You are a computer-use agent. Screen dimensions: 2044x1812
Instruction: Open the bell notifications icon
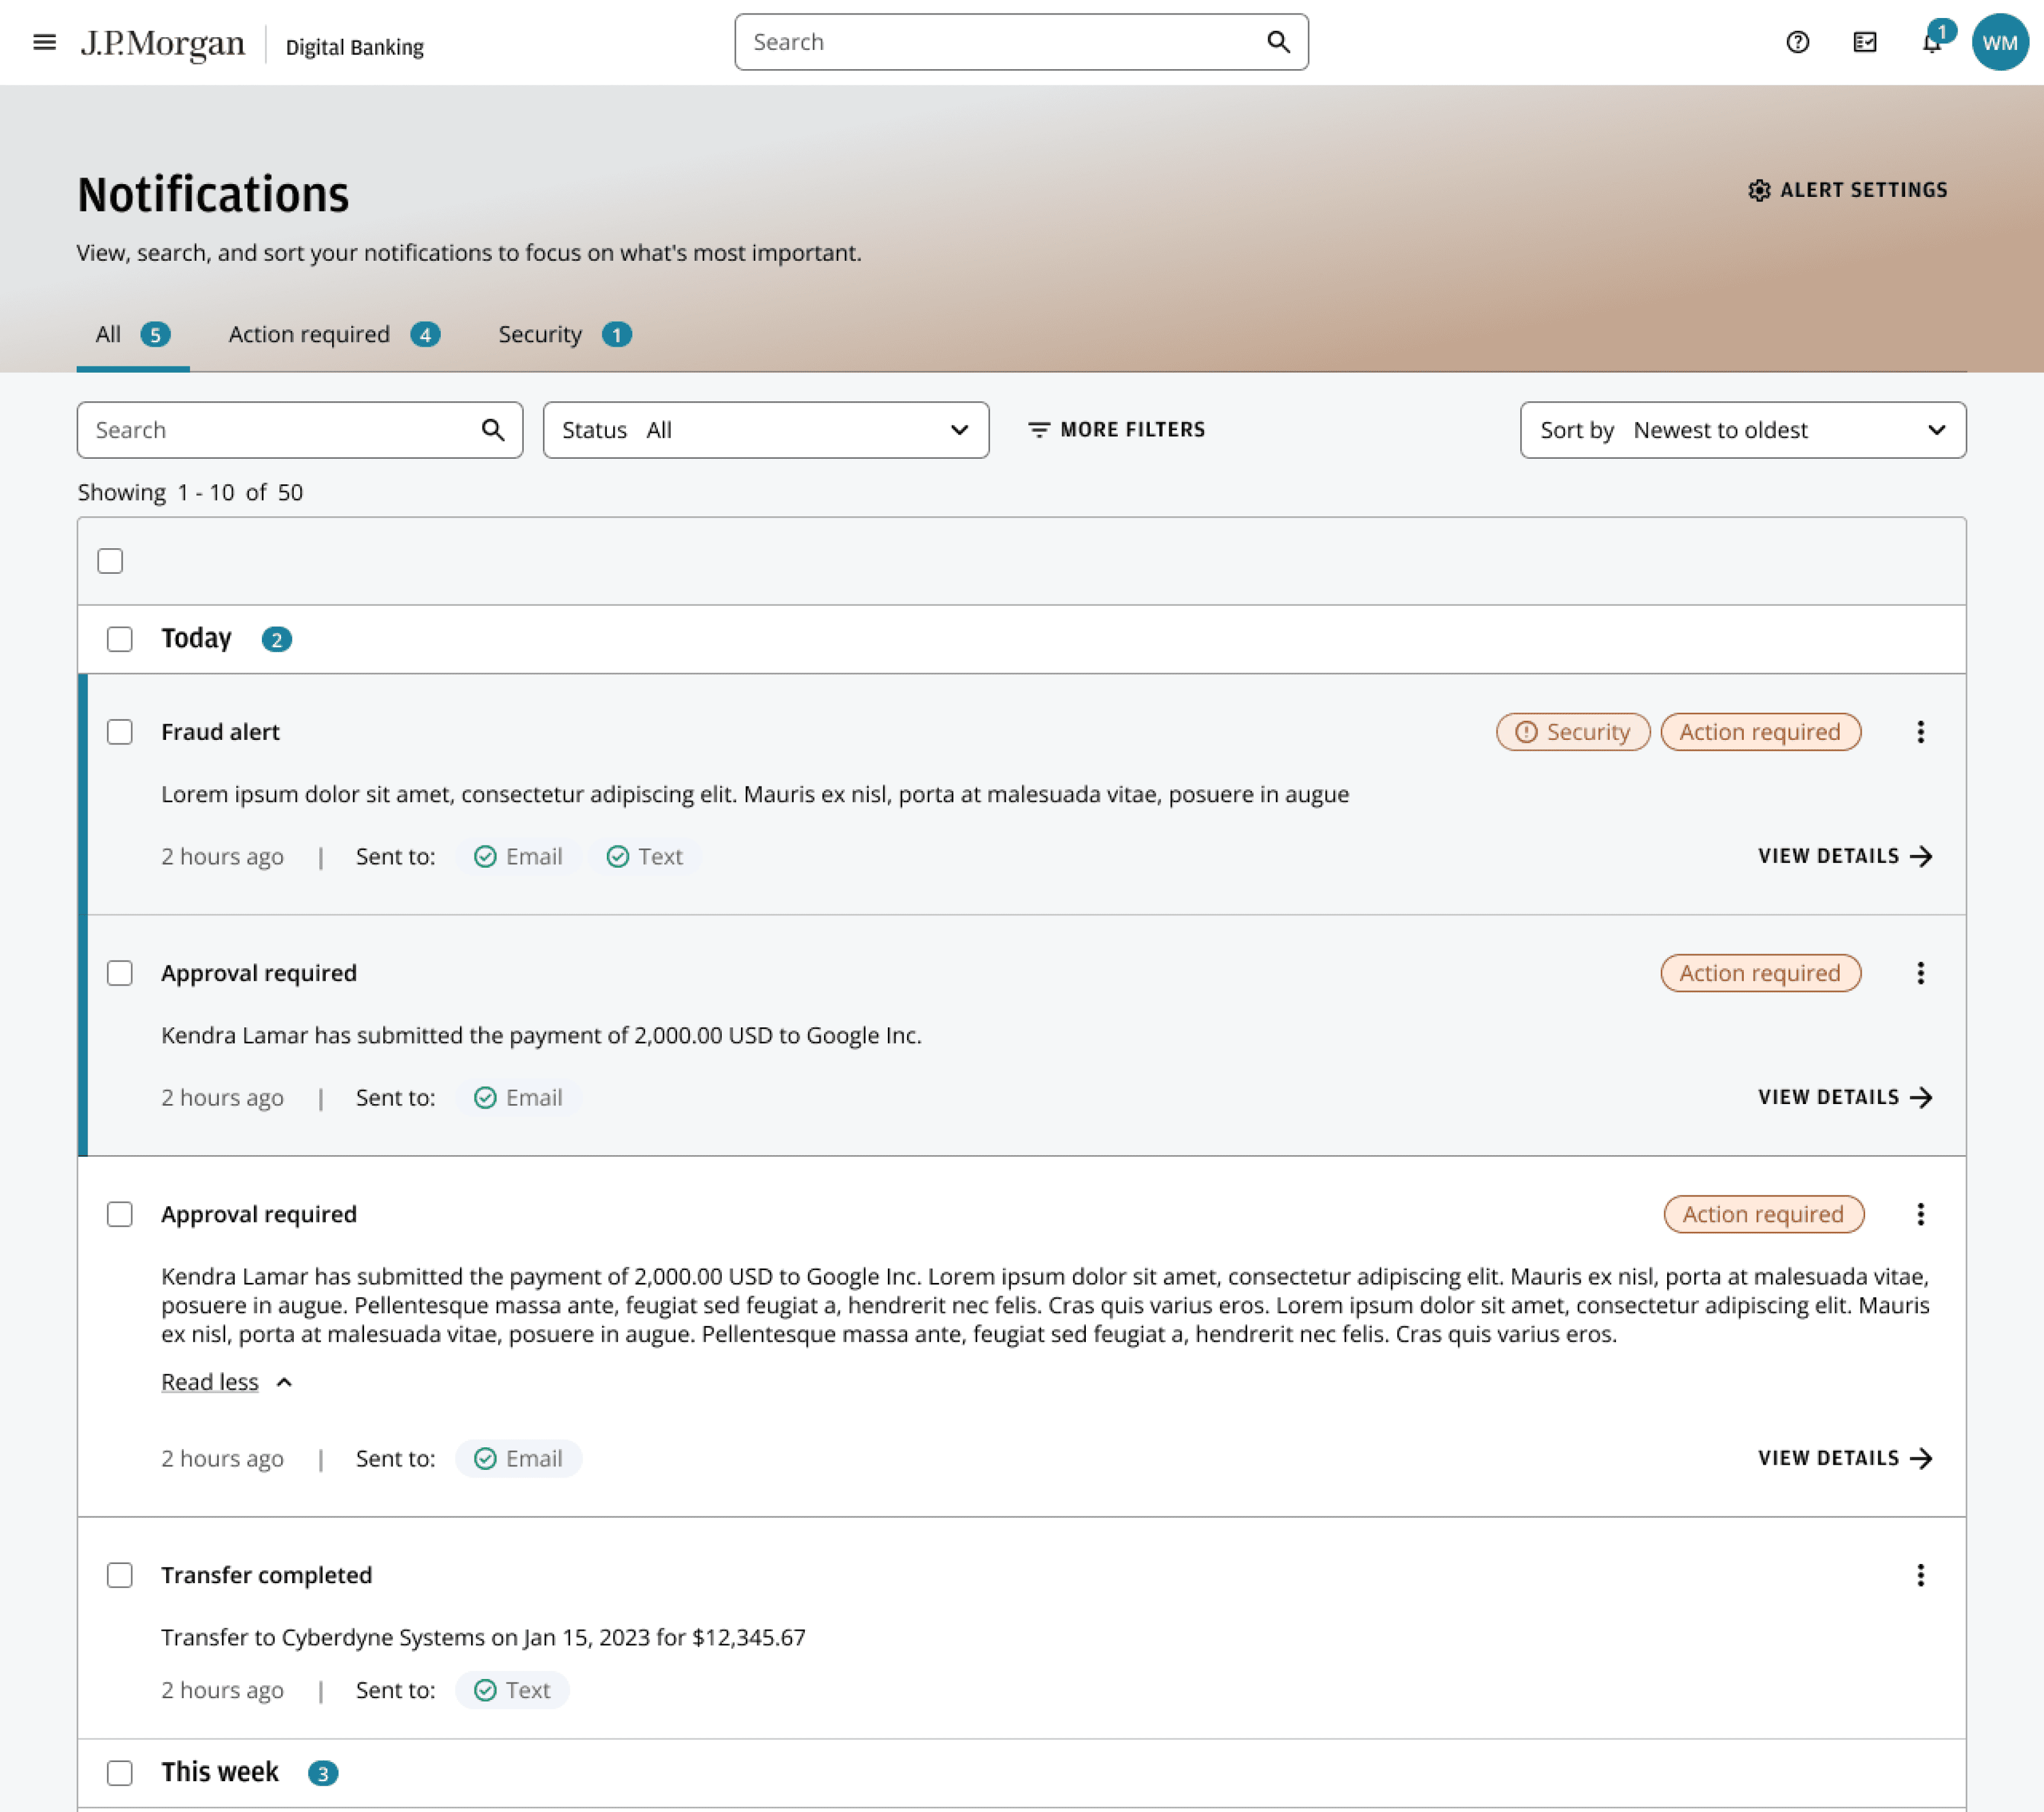tap(1931, 43)
